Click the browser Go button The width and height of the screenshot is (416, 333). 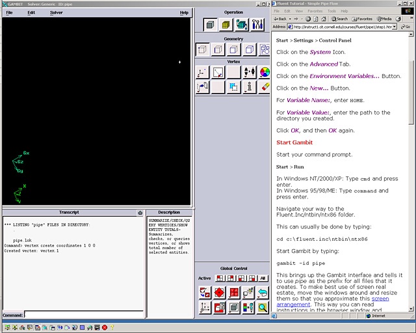[x=406, y=27]
